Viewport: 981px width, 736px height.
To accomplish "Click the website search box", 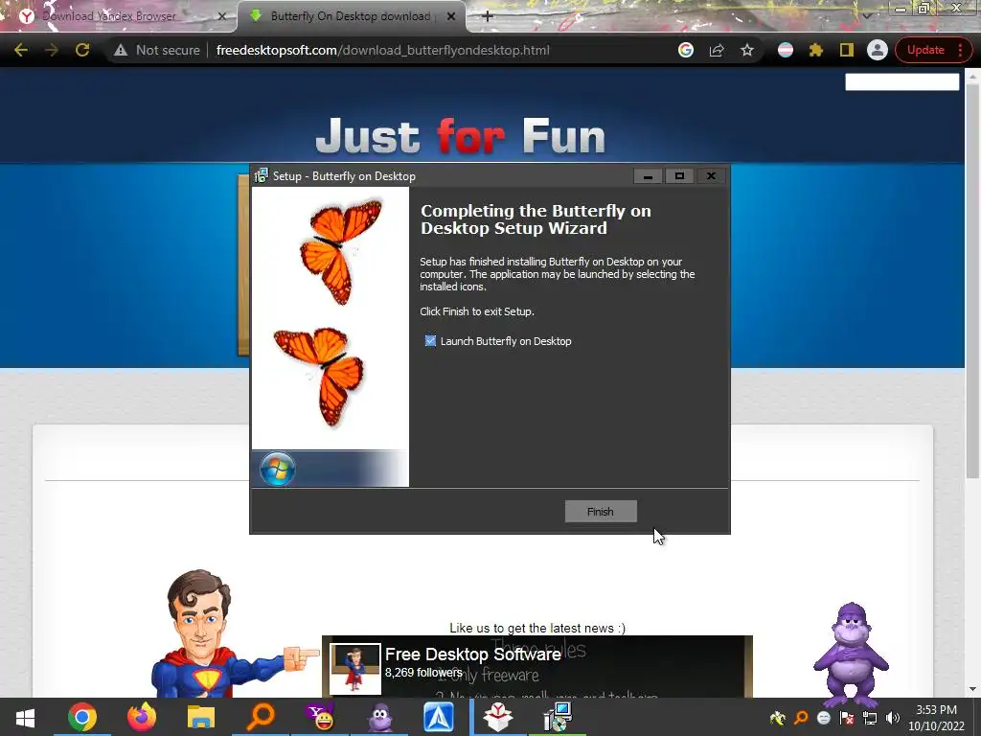I will tap(901, 82).
